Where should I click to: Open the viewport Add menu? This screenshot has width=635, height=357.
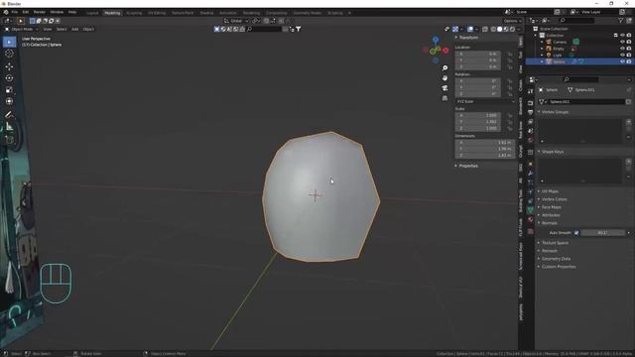coord(75,29)
